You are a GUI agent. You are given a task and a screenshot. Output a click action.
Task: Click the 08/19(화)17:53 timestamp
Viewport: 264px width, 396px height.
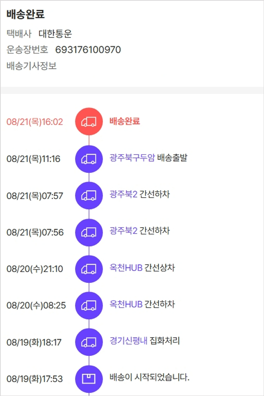(34, 379)
